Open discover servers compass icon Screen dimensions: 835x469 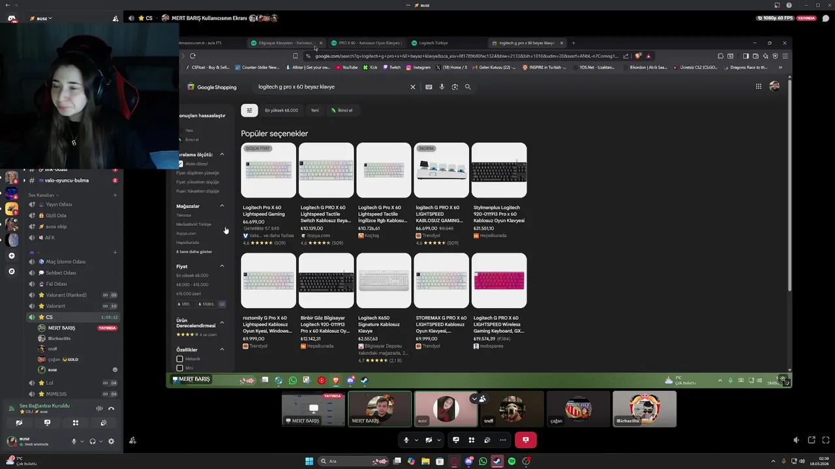click(12, 271)
